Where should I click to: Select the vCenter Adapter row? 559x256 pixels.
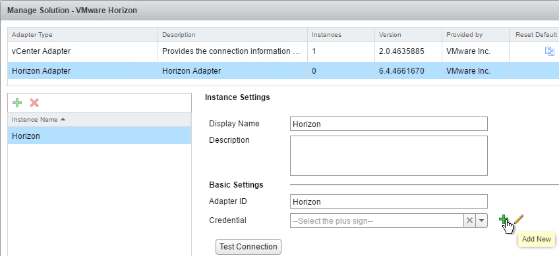tap(283, 51)
